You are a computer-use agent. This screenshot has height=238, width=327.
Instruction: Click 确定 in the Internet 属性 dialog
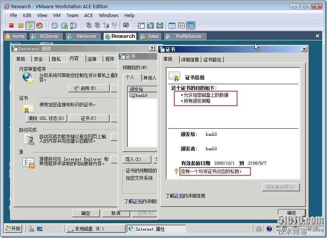point(86,213)
